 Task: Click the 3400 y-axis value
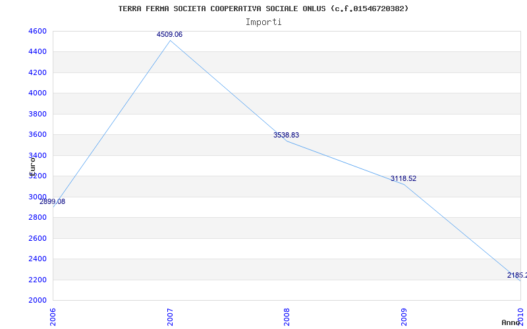(x=36, y=155)
